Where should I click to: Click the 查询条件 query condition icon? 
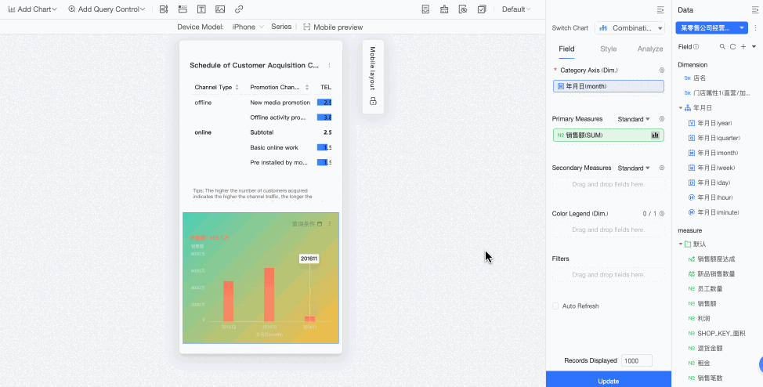(320, 224)
